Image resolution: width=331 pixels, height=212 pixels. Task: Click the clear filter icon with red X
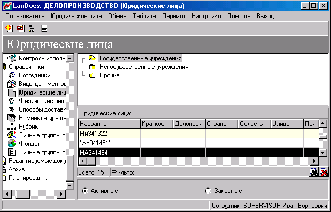[x=324, y=172]
